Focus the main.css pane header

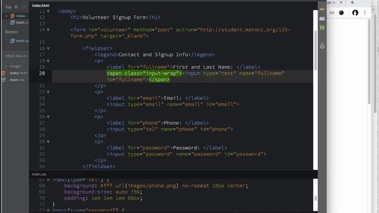point(39,174)
